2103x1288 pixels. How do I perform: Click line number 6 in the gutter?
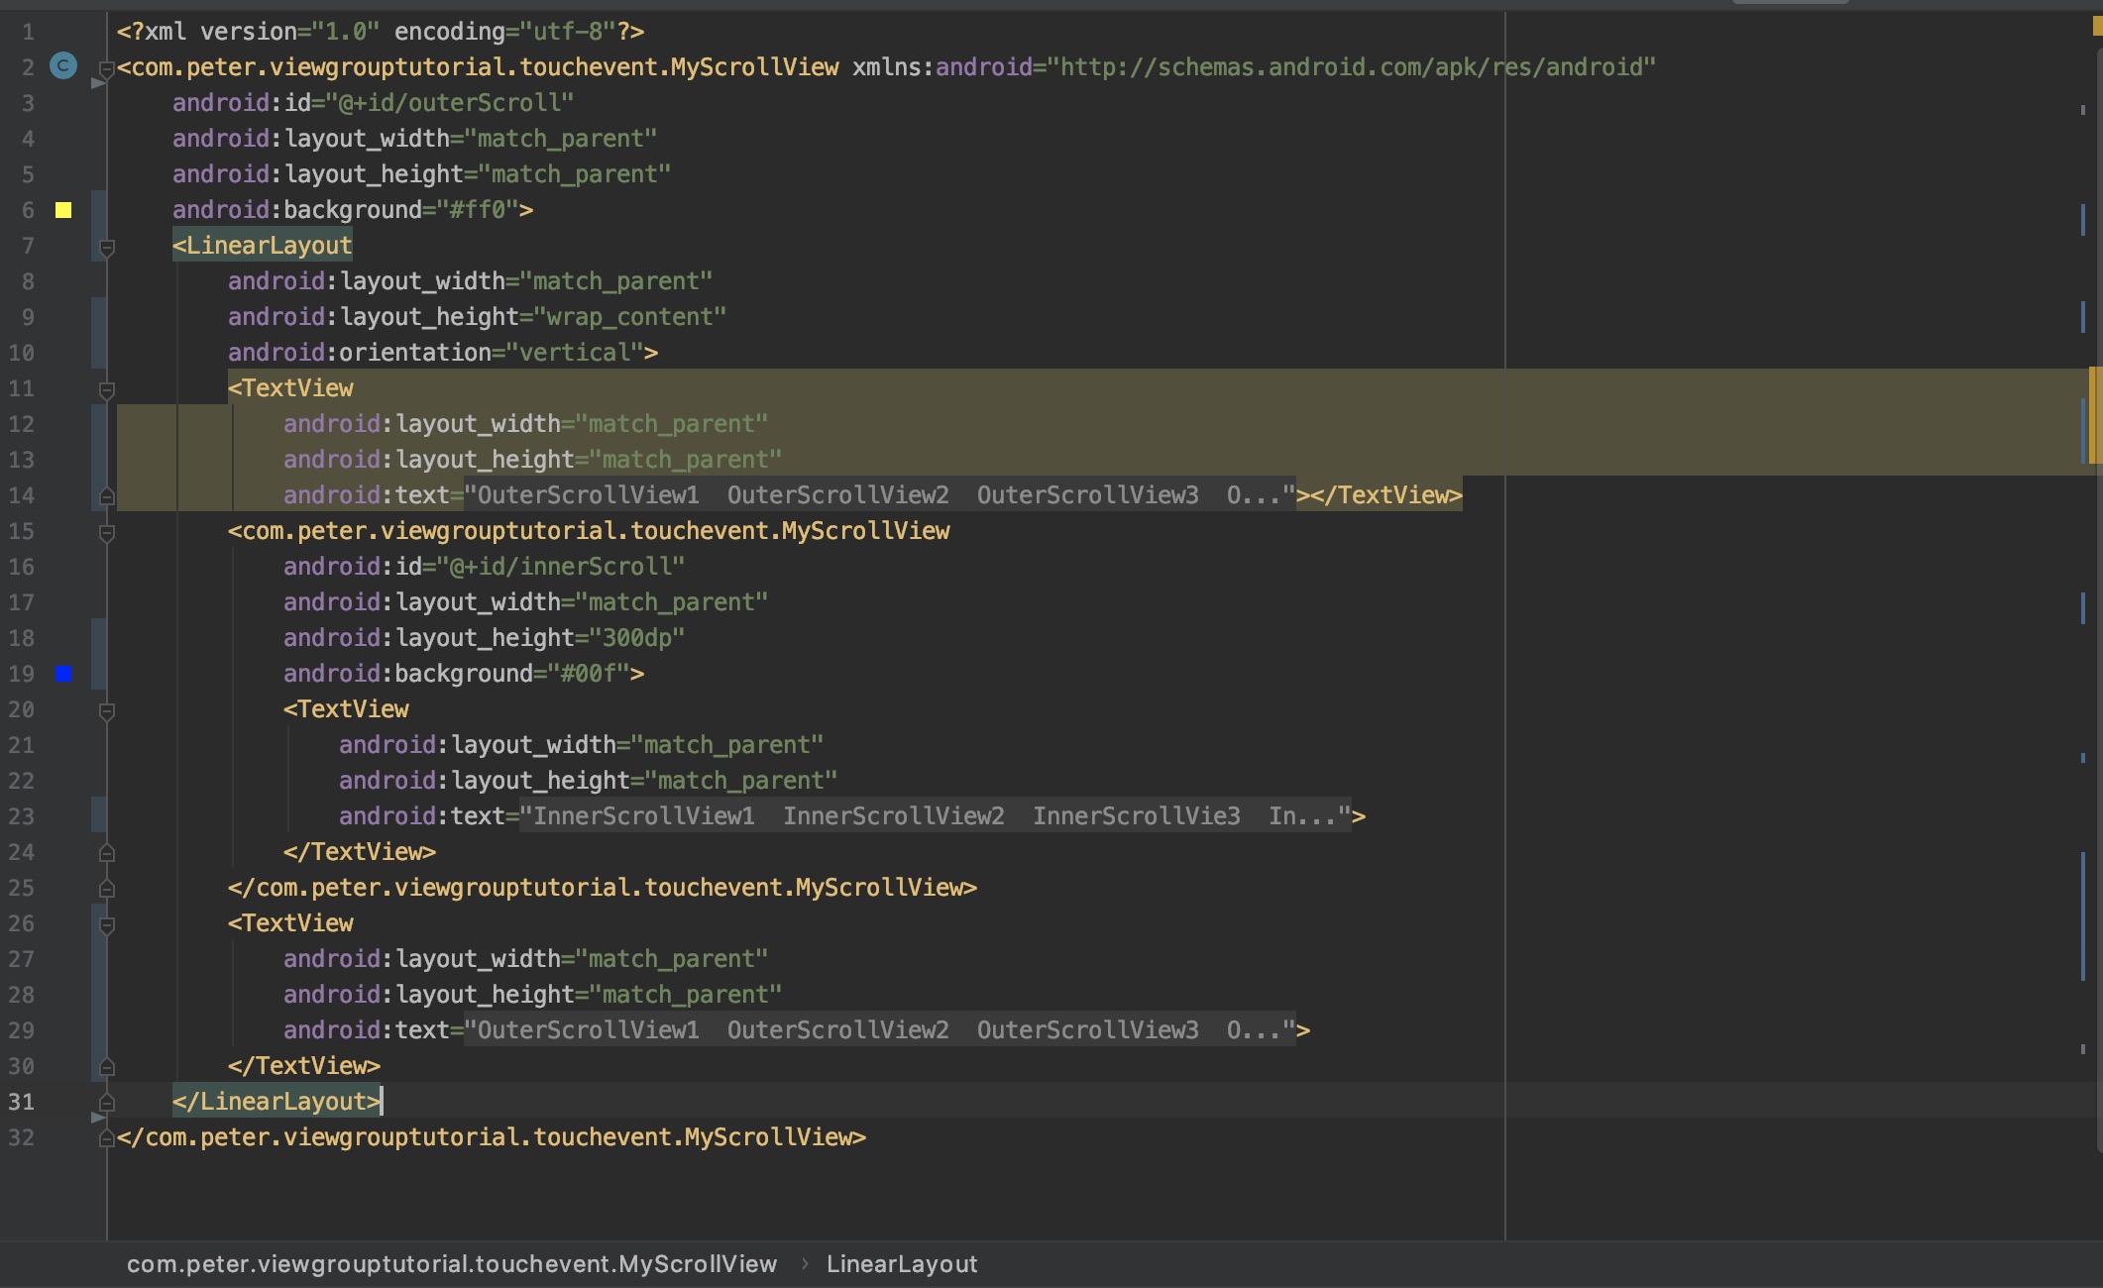28,210
